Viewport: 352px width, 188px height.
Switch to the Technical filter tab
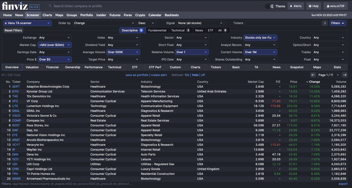pos(181,30)
